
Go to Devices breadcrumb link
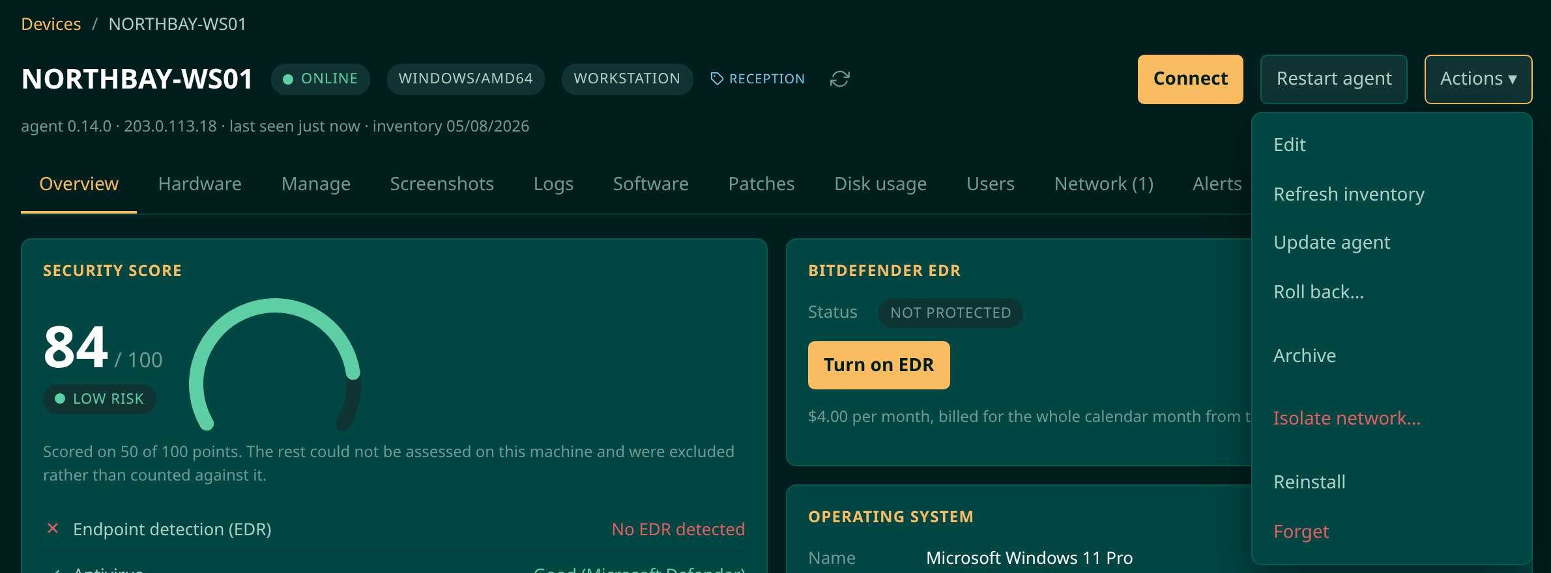coord(51,24)
